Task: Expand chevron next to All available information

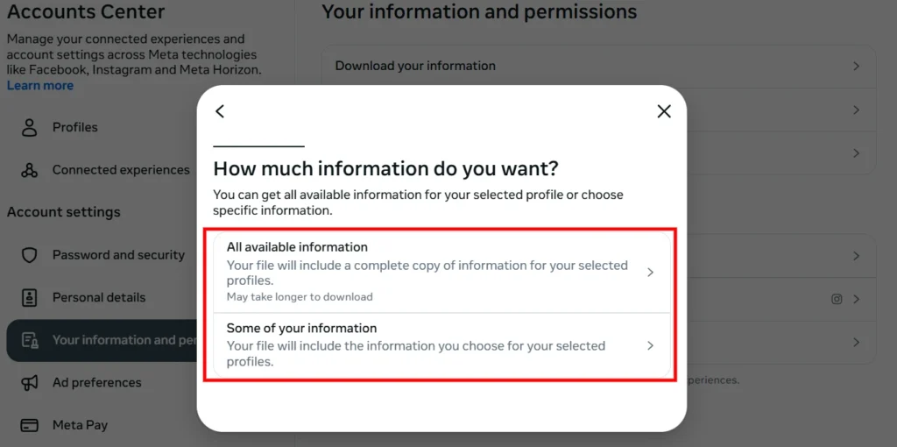Action: click(650, 273)
